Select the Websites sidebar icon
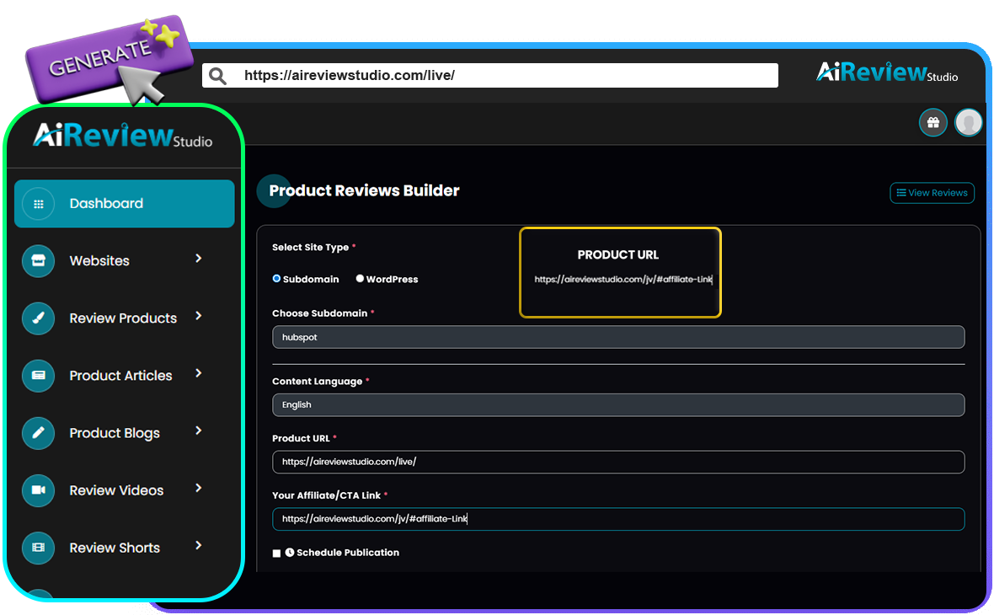This screenshot has height=615, width=994. pos(38,260)
